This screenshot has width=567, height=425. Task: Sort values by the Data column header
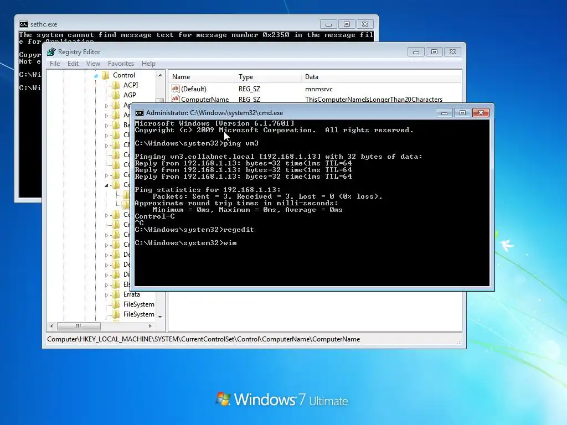381,76
